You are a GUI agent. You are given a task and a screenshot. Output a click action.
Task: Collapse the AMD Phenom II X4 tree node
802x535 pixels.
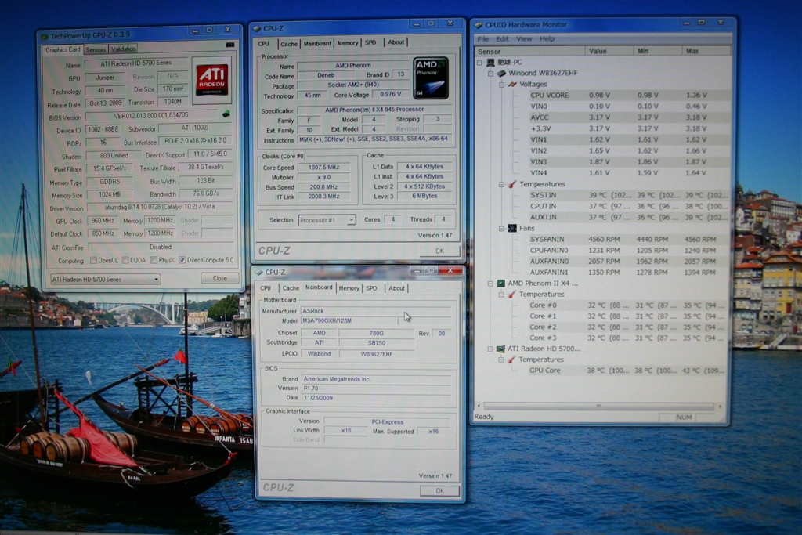click(490, 283)
